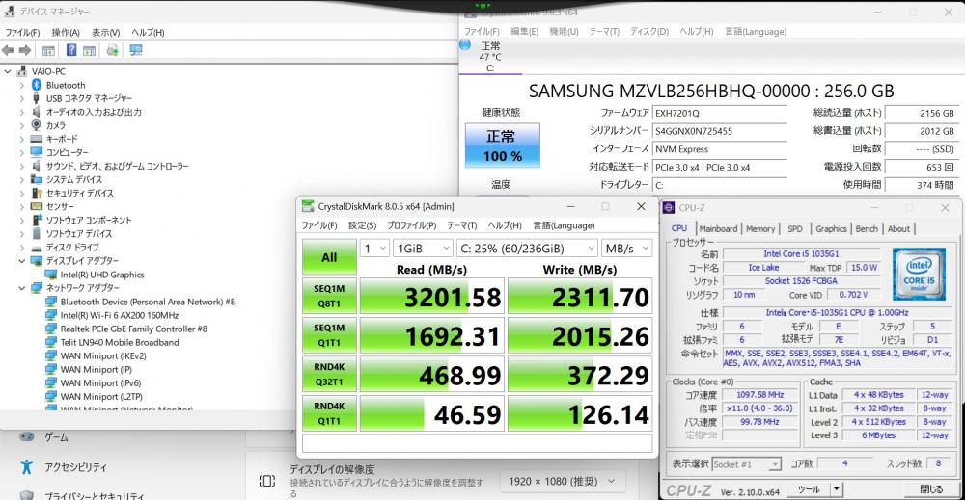Expand the キーボード device category
The image size is (965, 500).
[x=22, y=139]
